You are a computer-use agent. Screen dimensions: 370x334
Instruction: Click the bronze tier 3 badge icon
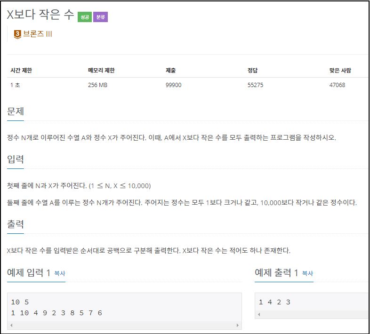click(x=17, y=34)
